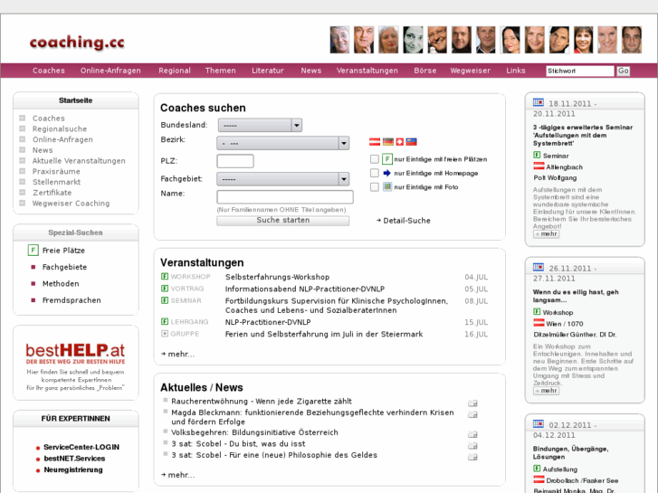Click the photo icon beside 'nur Einträge mit Foto'
Image resolution: width=658 pixels, height=493 pixels.
point(387,186)
